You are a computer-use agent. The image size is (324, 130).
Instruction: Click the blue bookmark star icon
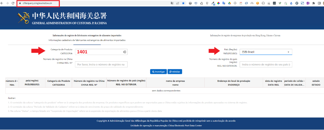tap(183, 3)
